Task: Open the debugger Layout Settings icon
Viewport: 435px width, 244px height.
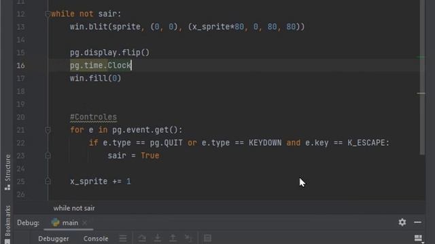Action: (x=418, y=238)
